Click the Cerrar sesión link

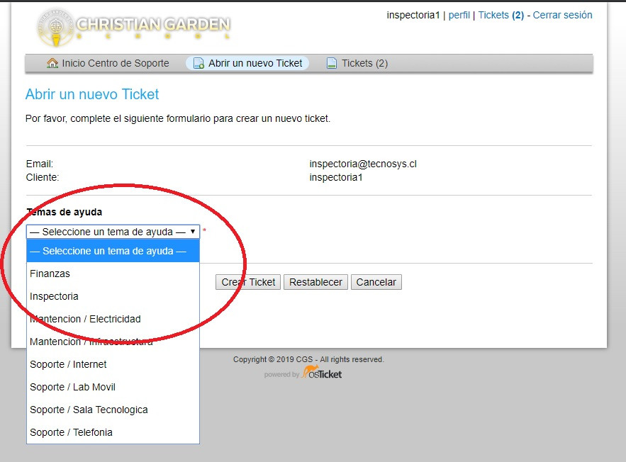click(562, 15)
